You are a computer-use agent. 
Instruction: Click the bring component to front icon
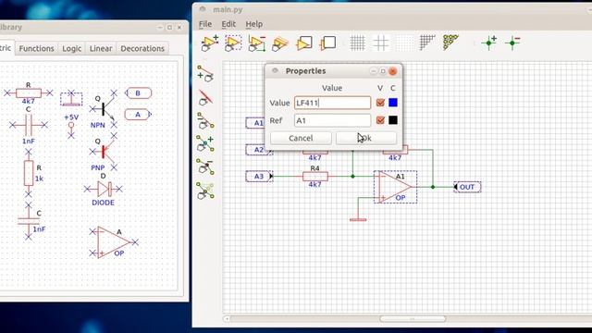[x=304, y=43]
